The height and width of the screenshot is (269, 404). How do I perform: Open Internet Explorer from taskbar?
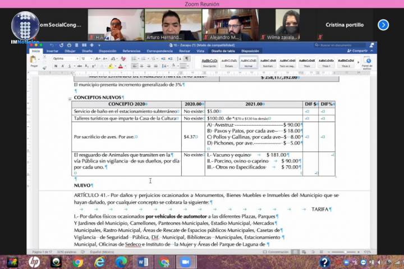99,262
